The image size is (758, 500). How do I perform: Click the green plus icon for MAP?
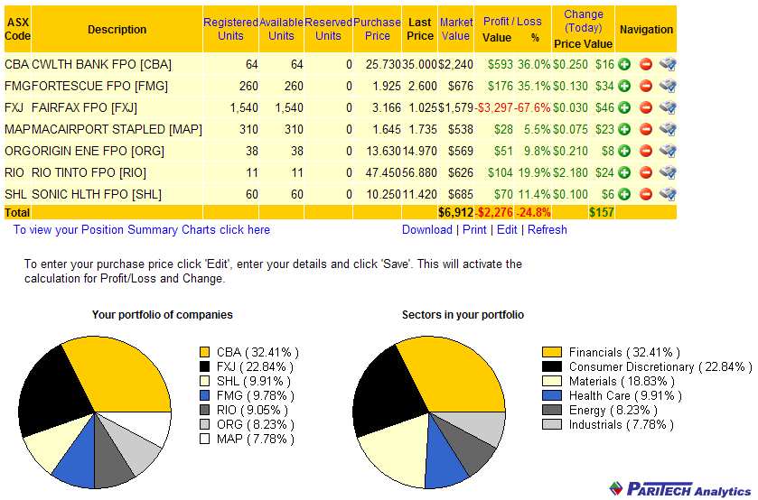point(624,129)
